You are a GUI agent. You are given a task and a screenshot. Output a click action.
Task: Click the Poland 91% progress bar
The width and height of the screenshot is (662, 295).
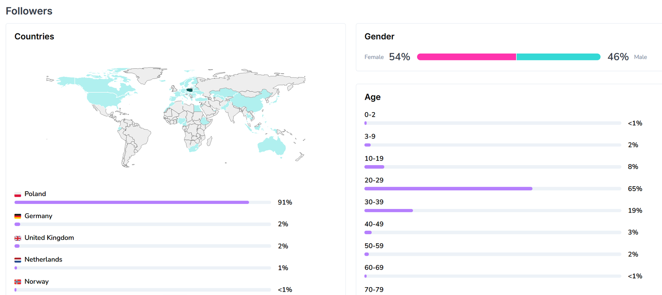click(x=132, y=202)
